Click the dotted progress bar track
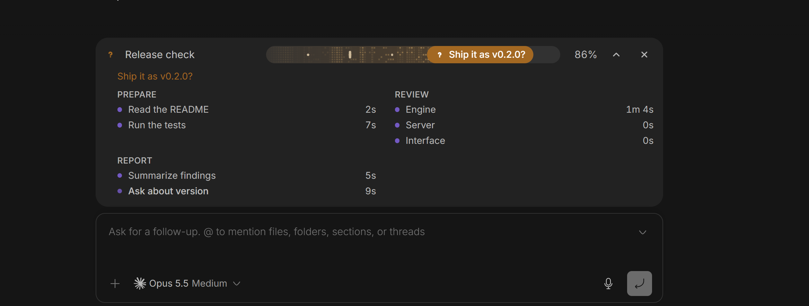Image resolution: width=809 pixels, height=306 pixels. tap(413, 55)
